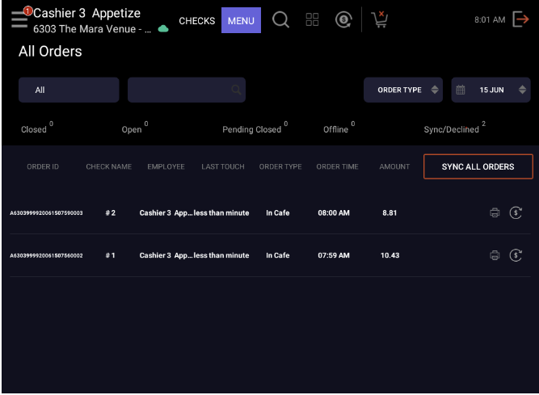
Task: Click the logout exit icon
Action: click(520, 20)
